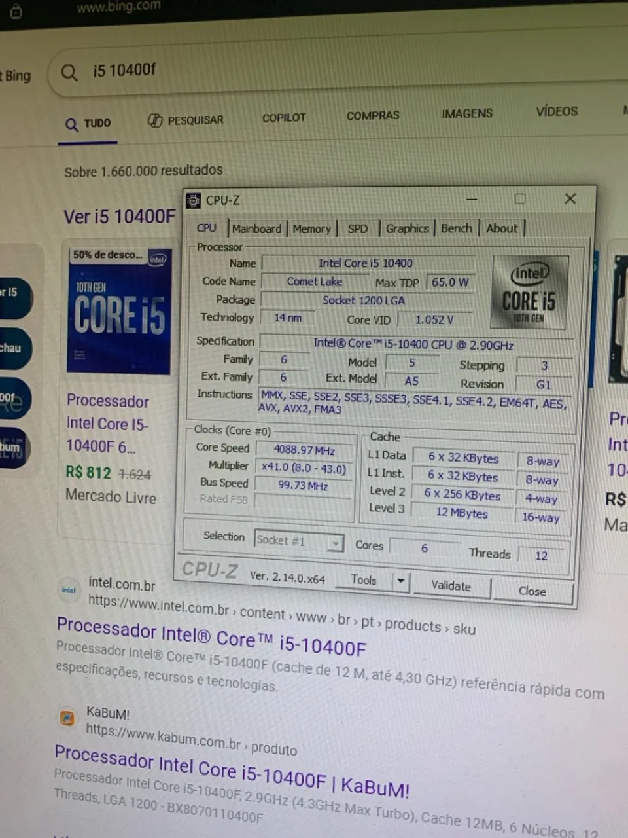Open the Compras results tab
The width and height of the screenshot is (628, 838).
(373, 115)
